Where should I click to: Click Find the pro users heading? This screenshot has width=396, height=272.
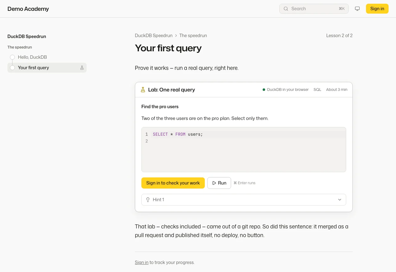pos(160,107)
